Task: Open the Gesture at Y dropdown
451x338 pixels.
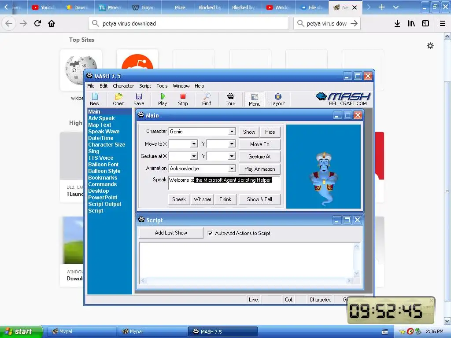Action: pyautogui.click(x=232, y=156)
